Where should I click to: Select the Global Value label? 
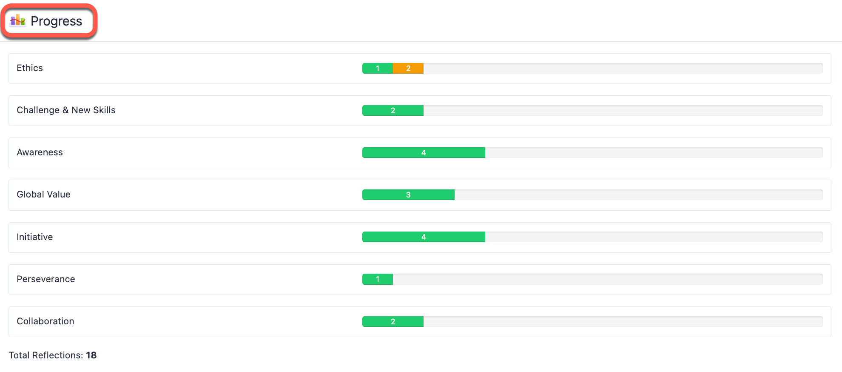[43, 195]
